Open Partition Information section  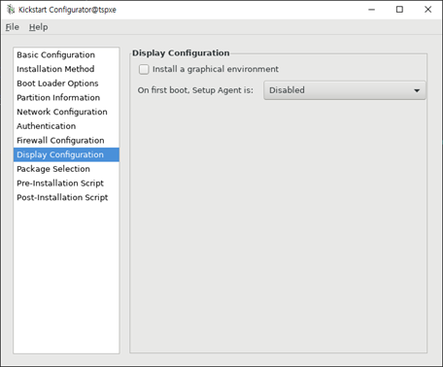(x=66, y=98)
